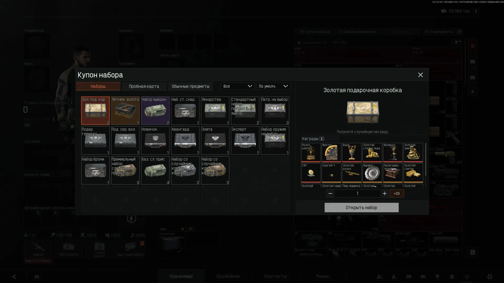
Task: Select the Авангард case
Action: pos(185,140)
